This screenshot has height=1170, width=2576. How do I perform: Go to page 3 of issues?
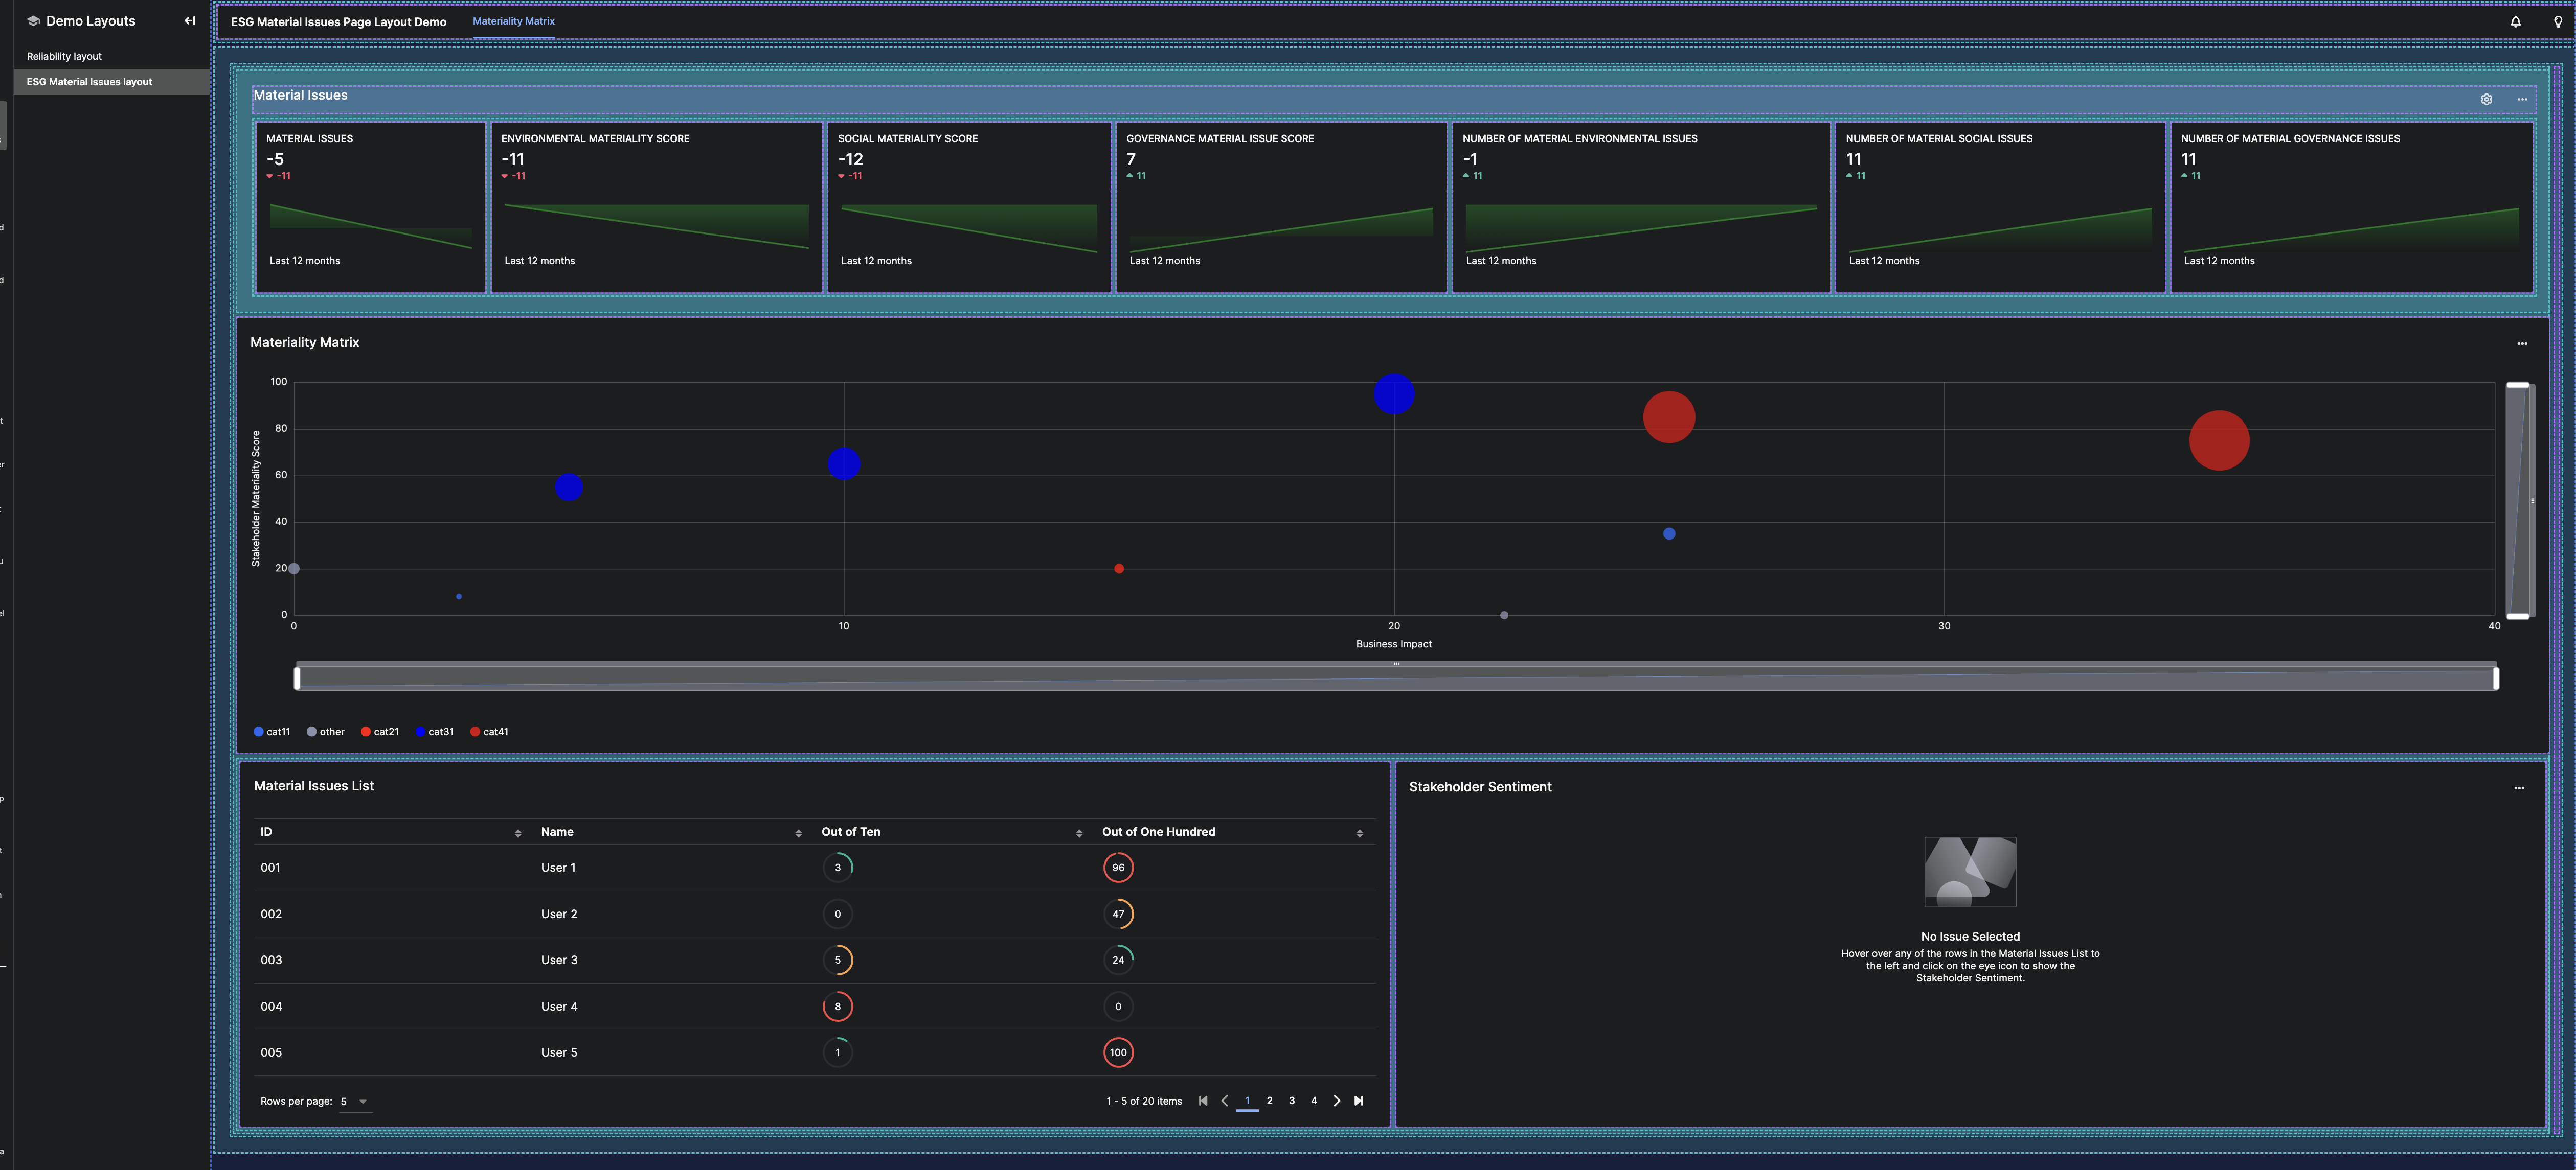pos(1292,1101)
